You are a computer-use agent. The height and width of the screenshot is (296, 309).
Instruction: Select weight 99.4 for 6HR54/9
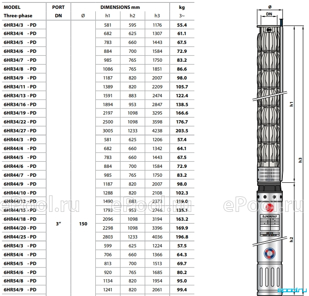coord(182,290)
